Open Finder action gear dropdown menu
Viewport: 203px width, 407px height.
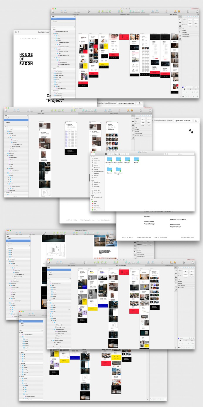120,154
